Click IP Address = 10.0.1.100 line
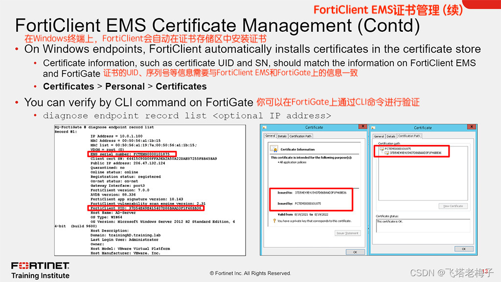This screenshot has height=282, width=501. coord(116,136)
